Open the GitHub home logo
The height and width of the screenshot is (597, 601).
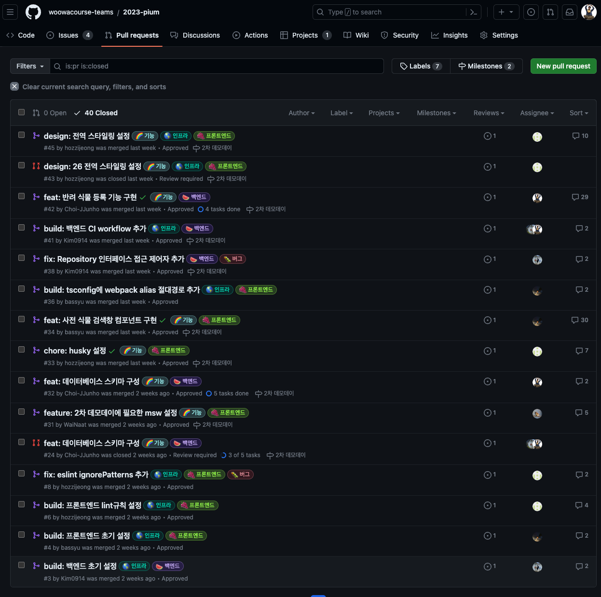[33, 12]
